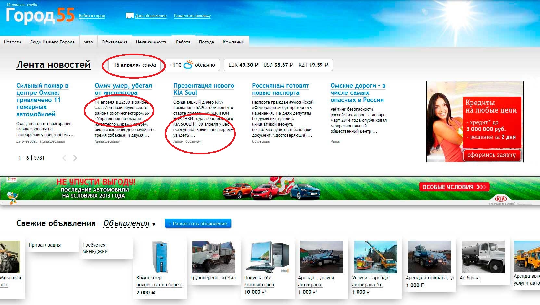The width and height of the screenshot is (540, 305).
Task: Switch to the Авто tab
Action: tap(88, 42)
